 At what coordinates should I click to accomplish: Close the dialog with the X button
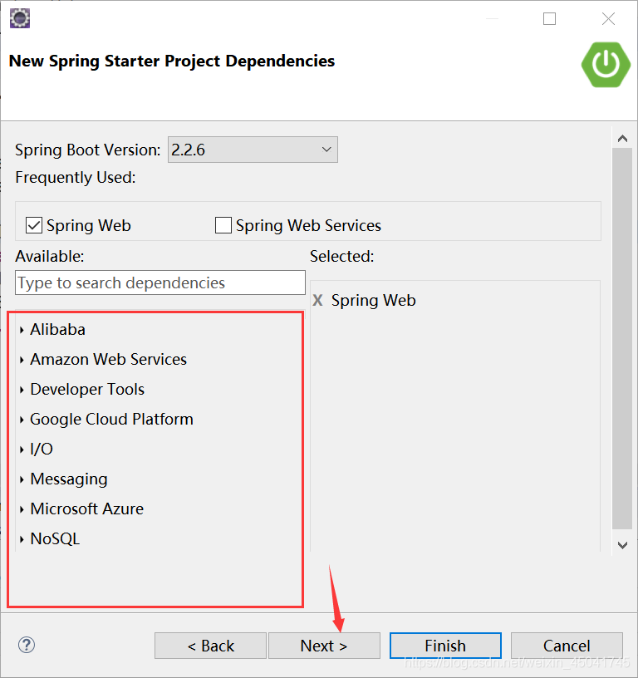pyautogui.click(x=608, y=18)
